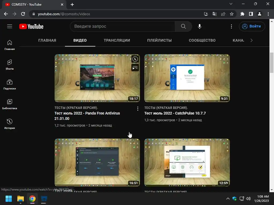Viewport: 274px width, 205px height.
Task: Show more channel tabs with right chevron
Action: [252, 40]
